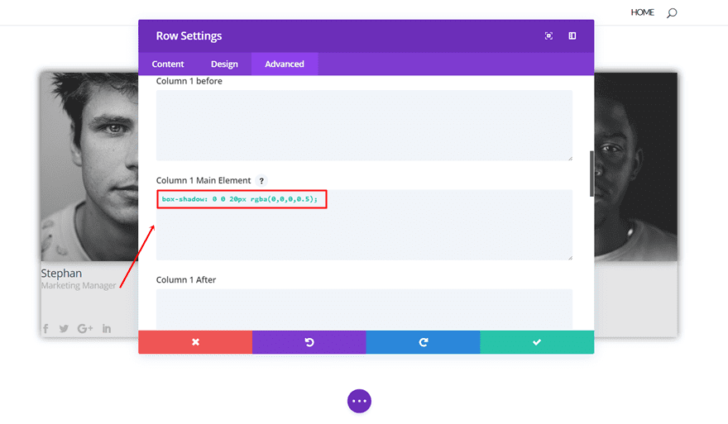This screenshot has height=424, width=728.
Task: Click the modal's vertical scrollbar handle
Action: (591, 174)
